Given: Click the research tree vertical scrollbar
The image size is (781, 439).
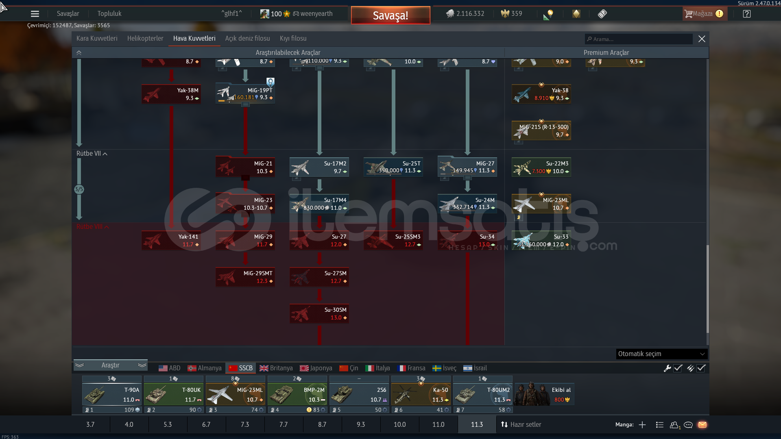Looking at the screenshot, I should click(707, 289).
